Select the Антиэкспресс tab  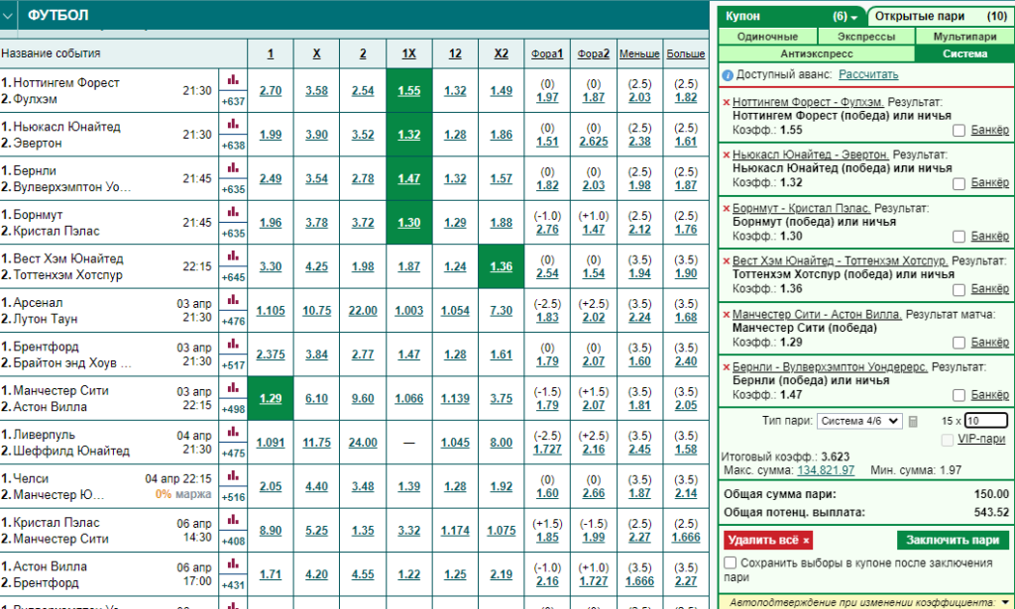coord(817,53)
